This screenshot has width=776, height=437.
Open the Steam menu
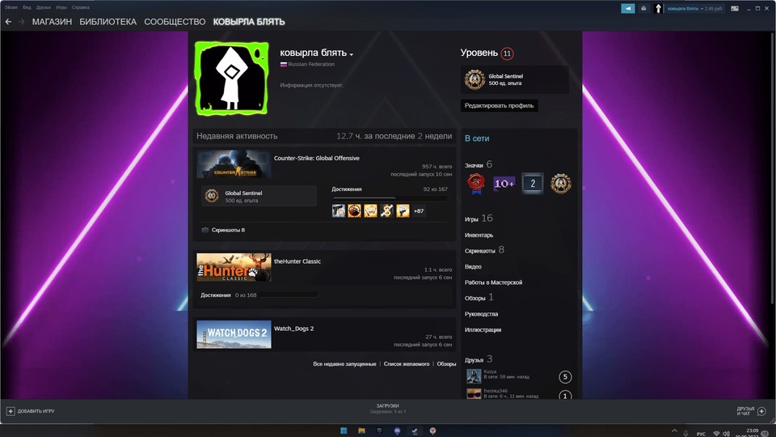11,7
